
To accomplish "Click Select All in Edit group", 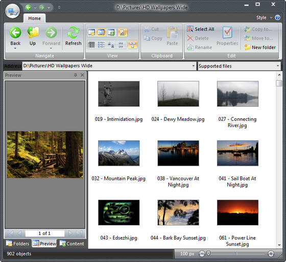I will [200, 29].
